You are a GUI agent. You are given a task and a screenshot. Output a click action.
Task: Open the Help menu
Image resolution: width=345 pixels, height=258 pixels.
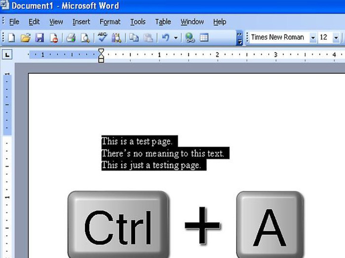pos(219,22)
